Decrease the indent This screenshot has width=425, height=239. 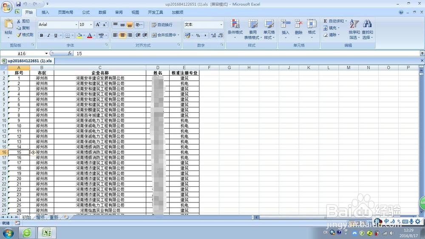[x=138, y=35]
